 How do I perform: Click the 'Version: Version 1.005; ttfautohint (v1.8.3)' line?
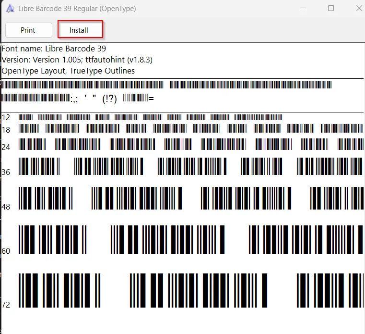tap(77, 60)
